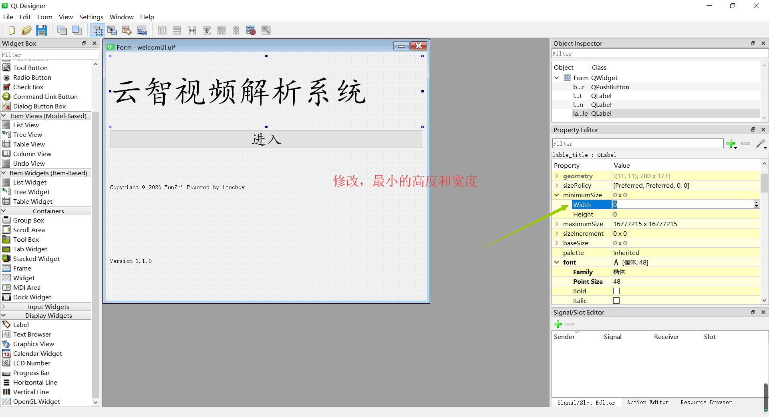
Task: Expand the baseSize property
Action: pos(557,243)
